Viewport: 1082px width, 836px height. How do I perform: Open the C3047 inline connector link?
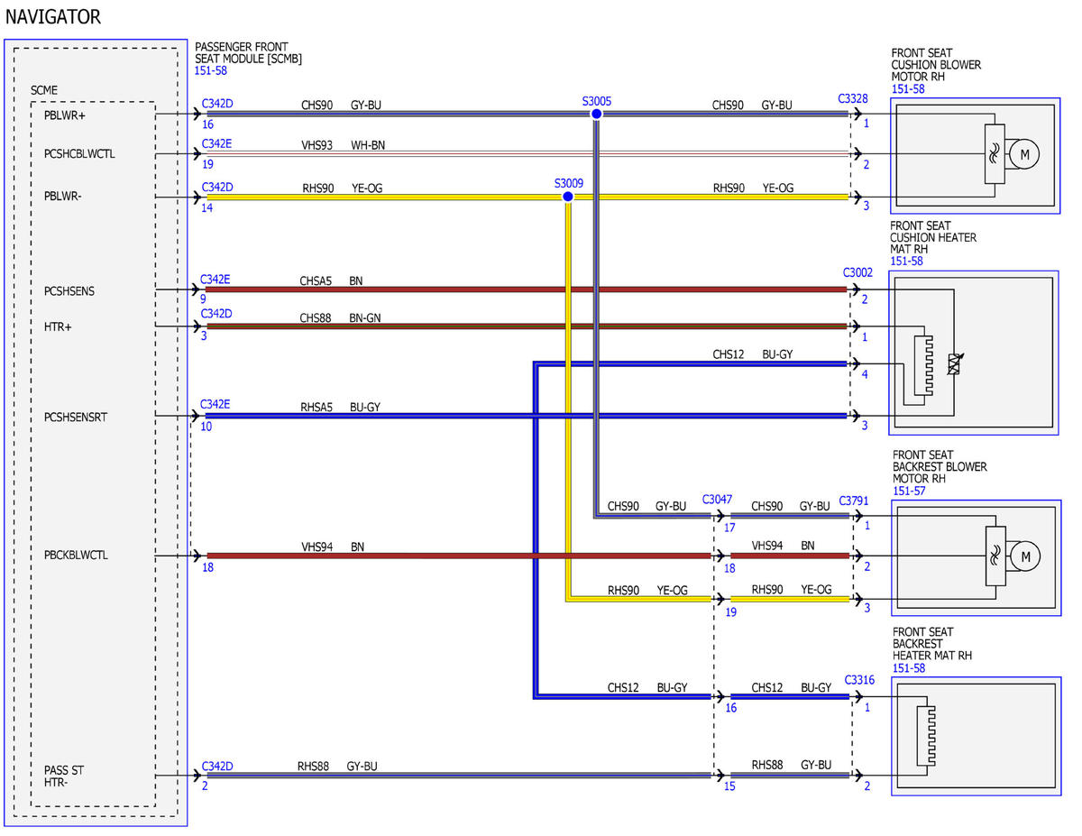[717, 499]
